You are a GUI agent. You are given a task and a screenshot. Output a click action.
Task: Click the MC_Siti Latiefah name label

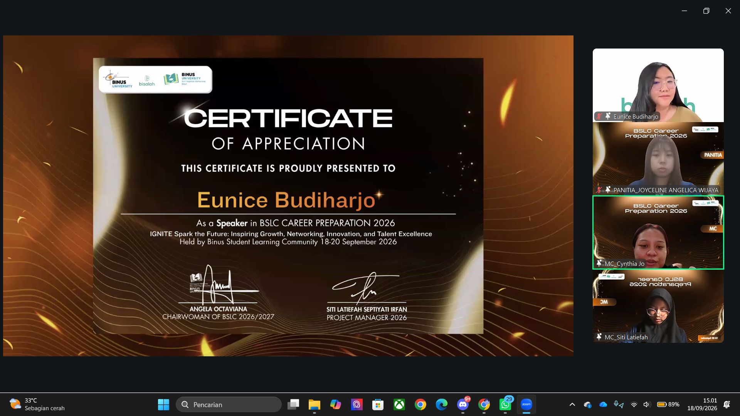coord(626,337)
